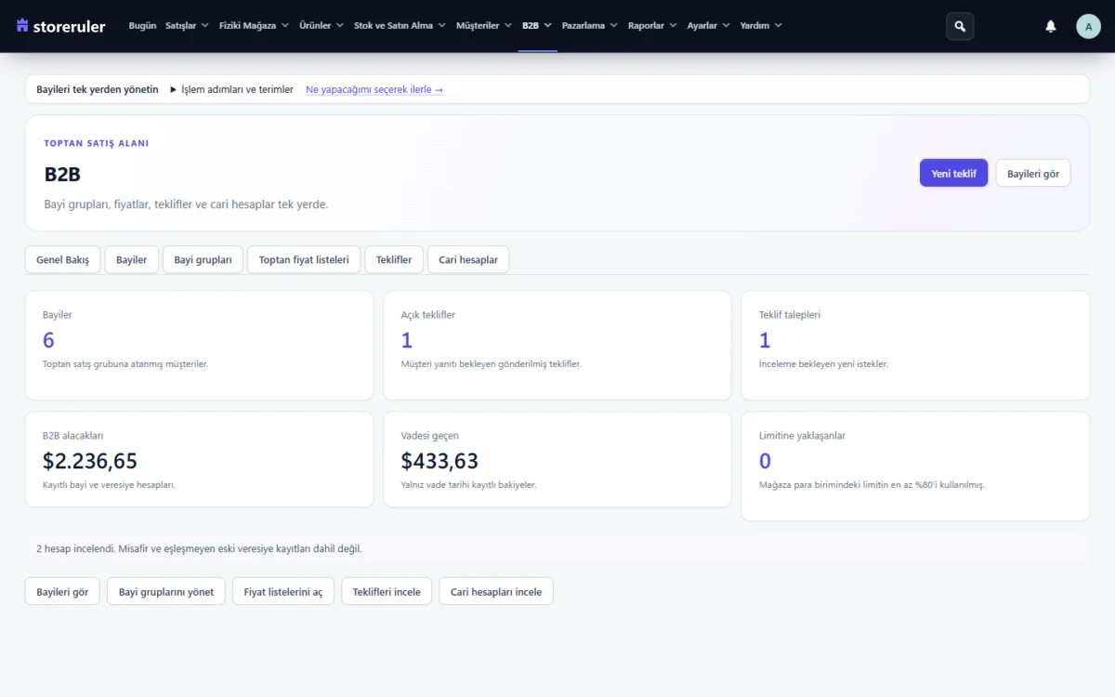This screenshot has height=697, width=1115.
Task: Open the Ürünler dropdown menu
Action: [x=321, y=26]
